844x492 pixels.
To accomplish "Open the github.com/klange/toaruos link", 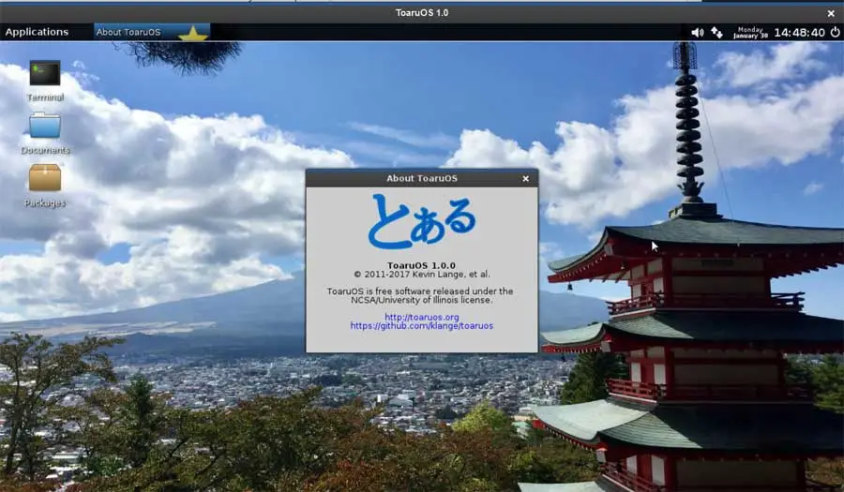I will coord(421,326).
